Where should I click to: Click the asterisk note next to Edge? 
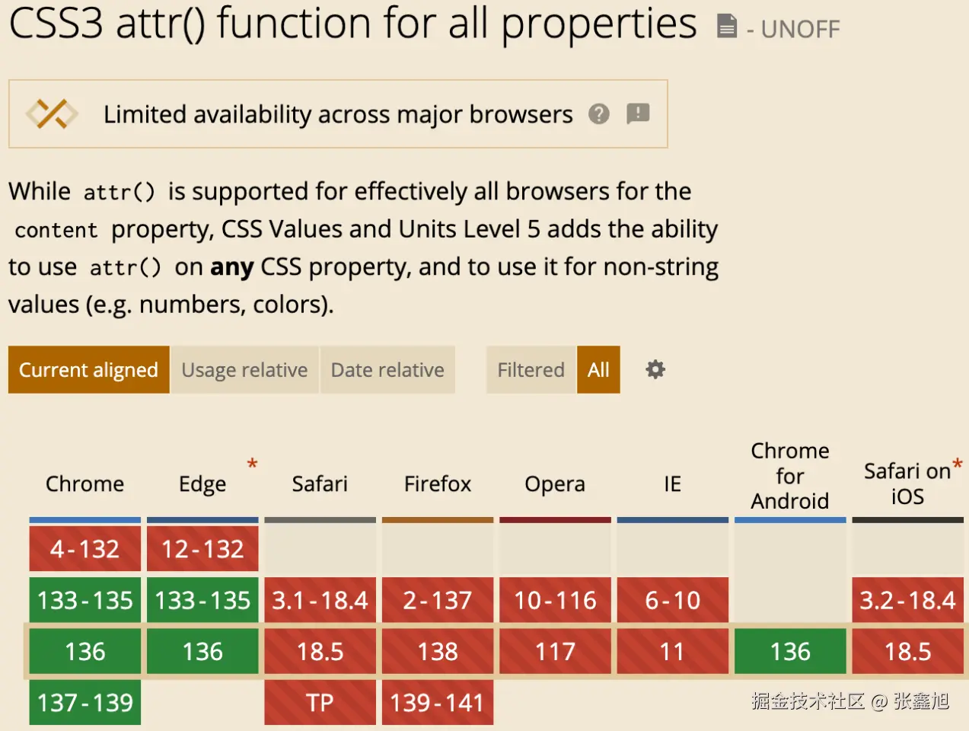(x=252, y=464)
